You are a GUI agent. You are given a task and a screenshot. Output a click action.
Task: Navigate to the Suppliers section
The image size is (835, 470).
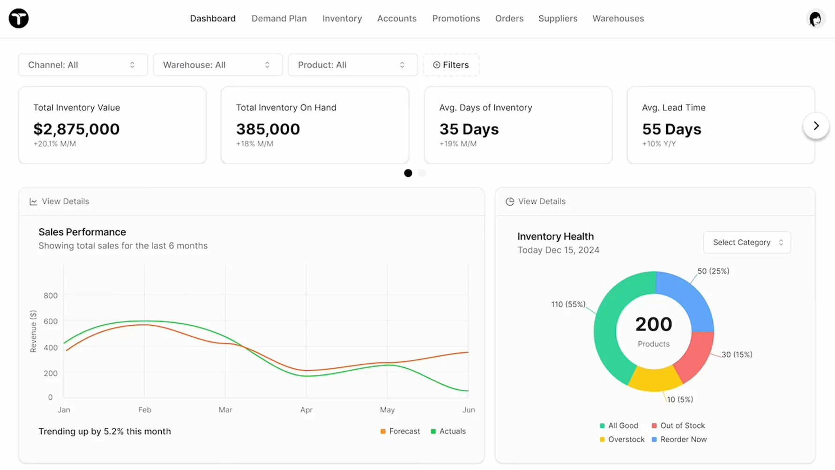click(x=558, y=18)
